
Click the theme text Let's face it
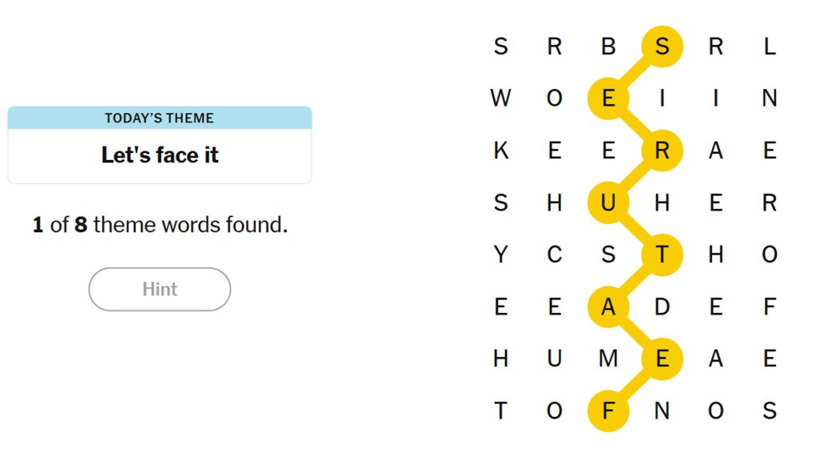click(159, 155)
